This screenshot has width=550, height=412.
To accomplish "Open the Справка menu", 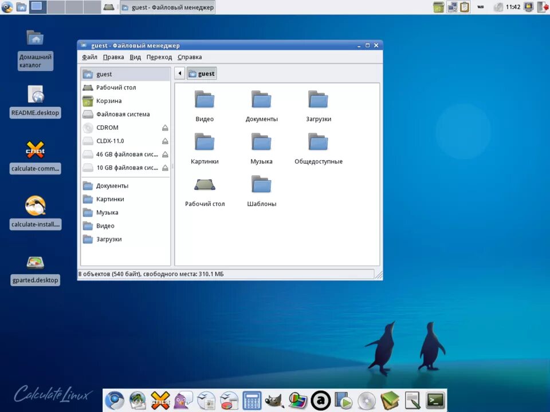I will pos(190,57).
